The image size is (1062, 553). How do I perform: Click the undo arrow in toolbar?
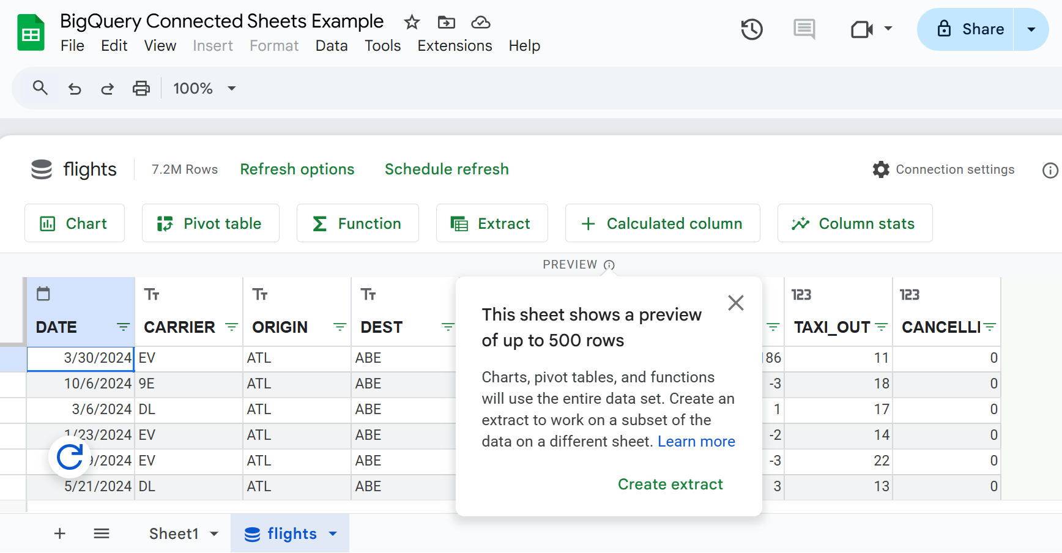pyautogui.click(x=75, y=89)
